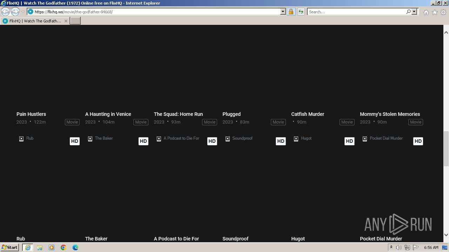Click the Pocket Dial Murder poster
The image size is (449, 252).
[365, 139]
